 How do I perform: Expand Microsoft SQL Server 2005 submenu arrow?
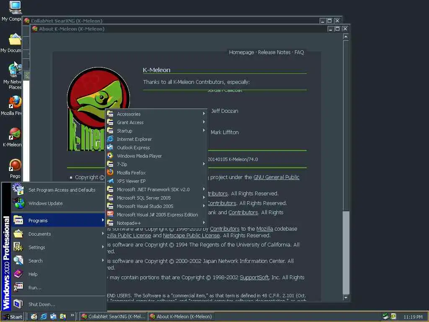[204, 197]
